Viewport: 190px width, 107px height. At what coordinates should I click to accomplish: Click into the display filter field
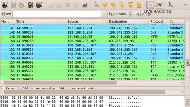click(x=57, y=14)
